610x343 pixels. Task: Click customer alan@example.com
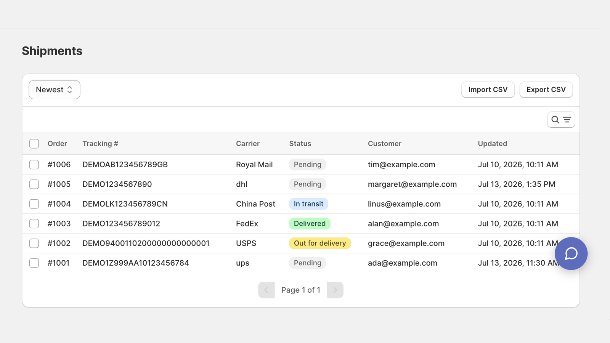[403, 224]
